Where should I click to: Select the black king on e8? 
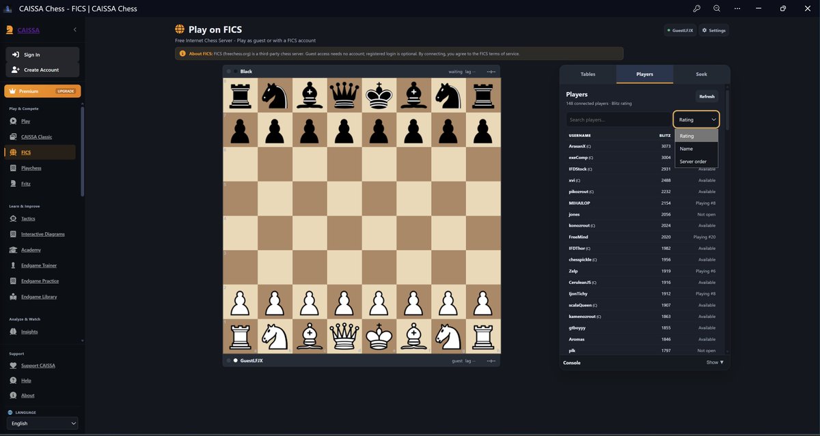click(x=379, y=95)
